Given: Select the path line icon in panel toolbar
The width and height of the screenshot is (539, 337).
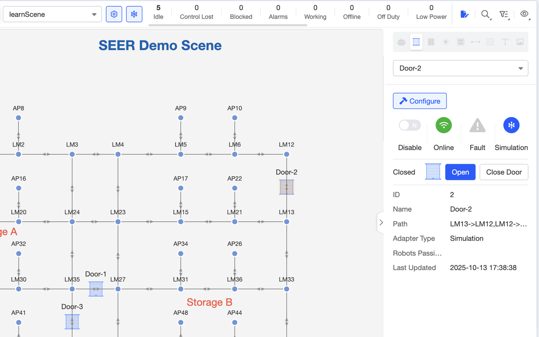Looking at the screenshot, I should 475,42.
